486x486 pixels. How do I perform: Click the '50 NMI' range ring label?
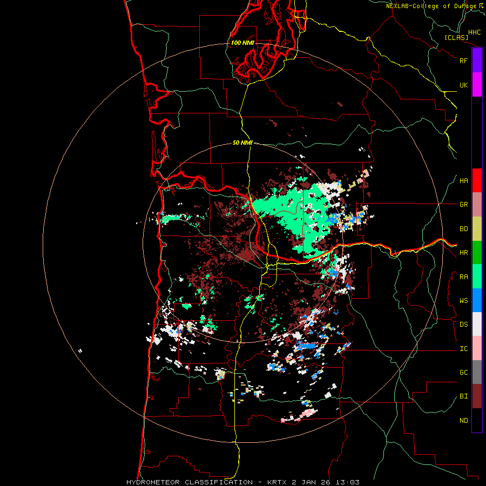[242, 143]
